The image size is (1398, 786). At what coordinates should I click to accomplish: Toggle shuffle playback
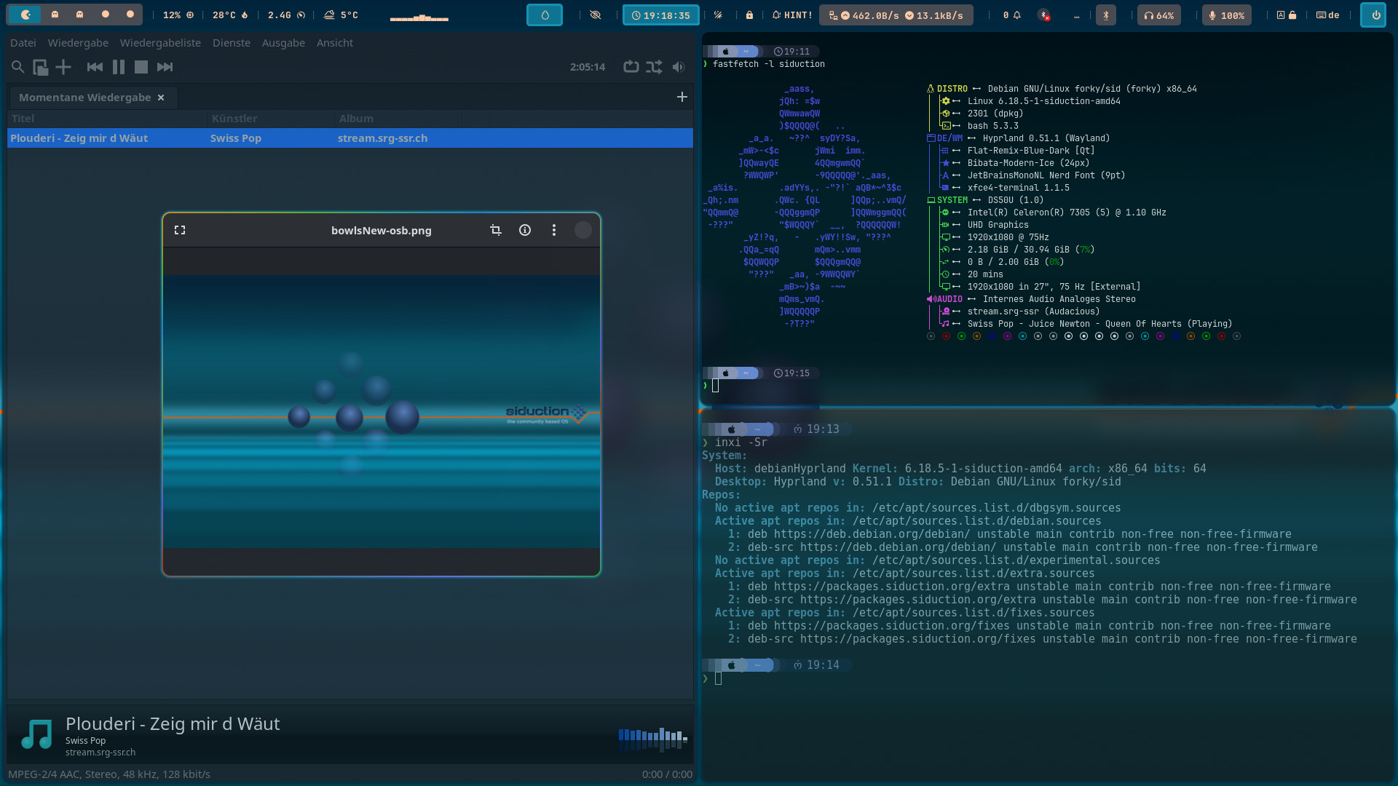point(654,67)
